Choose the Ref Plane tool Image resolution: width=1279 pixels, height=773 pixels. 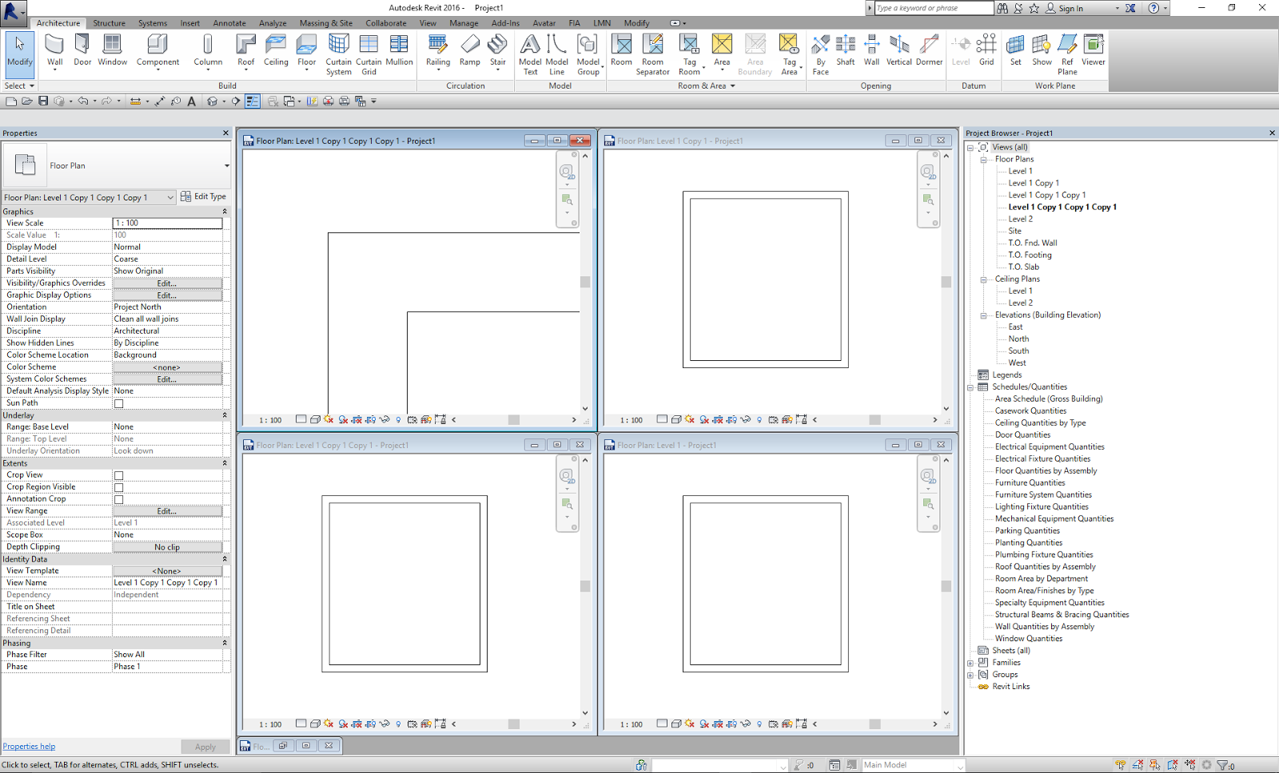[x=1068, y=54]
